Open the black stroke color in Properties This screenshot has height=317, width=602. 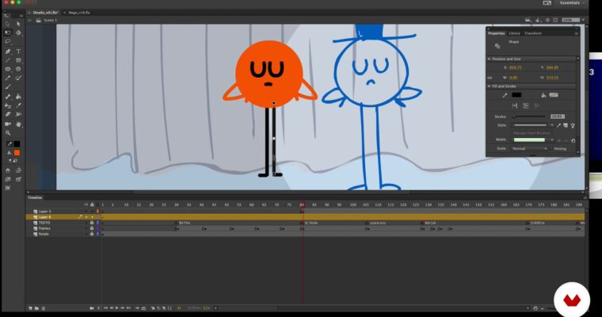tap(516, 95)
